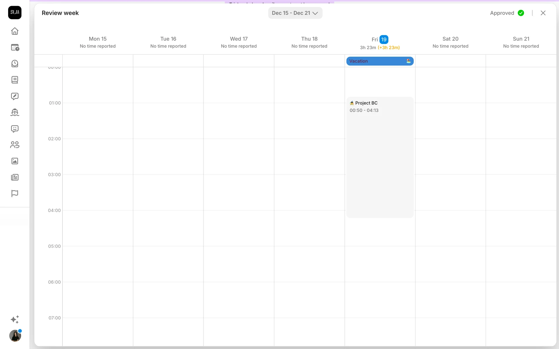Open the ship icon in sidebar
Viewport: 559px width, 349px height.
click(x=15, y=112)
